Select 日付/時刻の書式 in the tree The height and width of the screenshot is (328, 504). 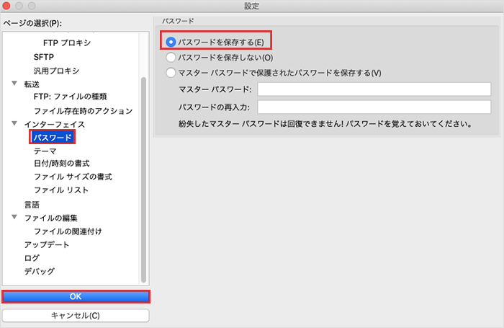[61, 164]
